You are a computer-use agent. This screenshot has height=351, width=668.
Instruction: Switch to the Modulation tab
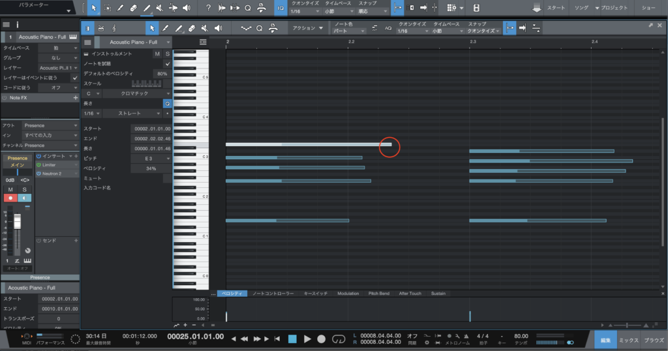click(x=348, y=294)
